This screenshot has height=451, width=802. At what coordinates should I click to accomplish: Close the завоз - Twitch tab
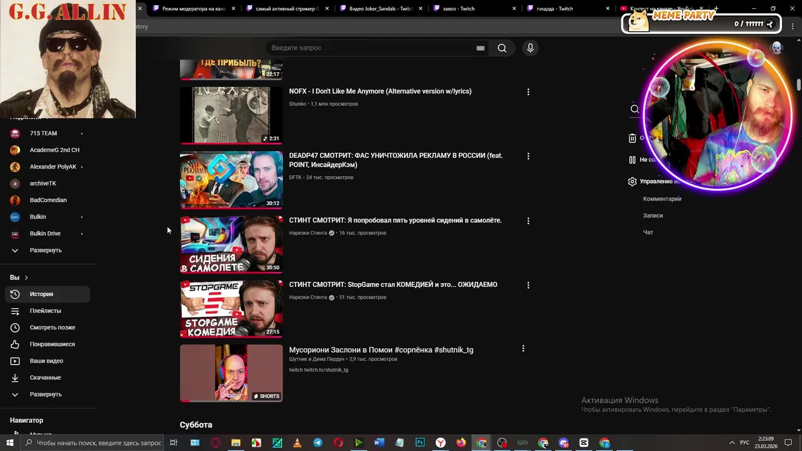point(514,9)
